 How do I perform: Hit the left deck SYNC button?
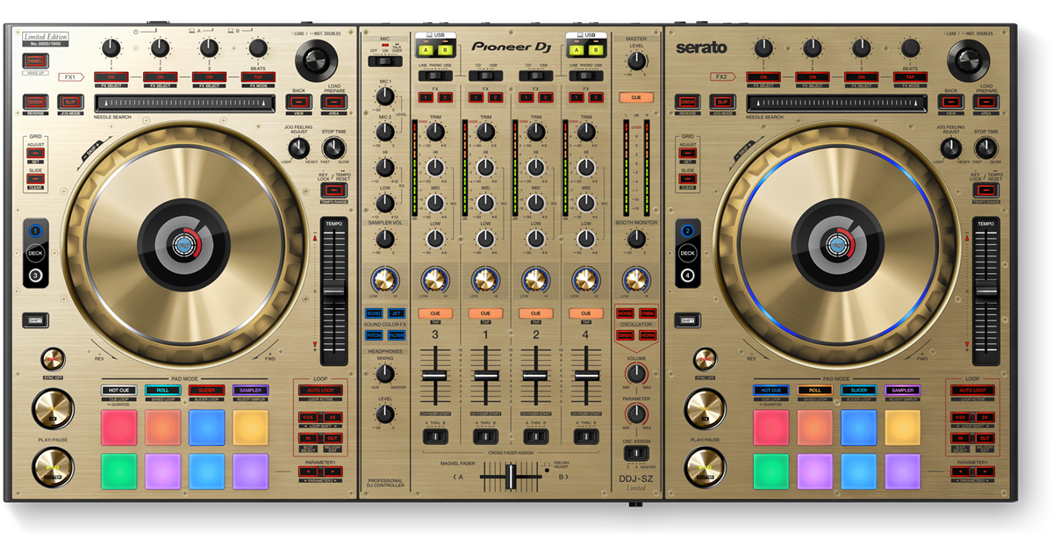[53, 360]
